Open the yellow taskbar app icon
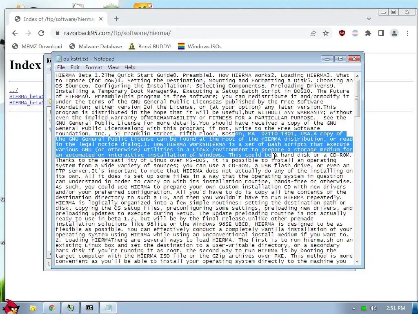This screenshot has height=314, width=418. pyautogui.click(x=33, y=308)
